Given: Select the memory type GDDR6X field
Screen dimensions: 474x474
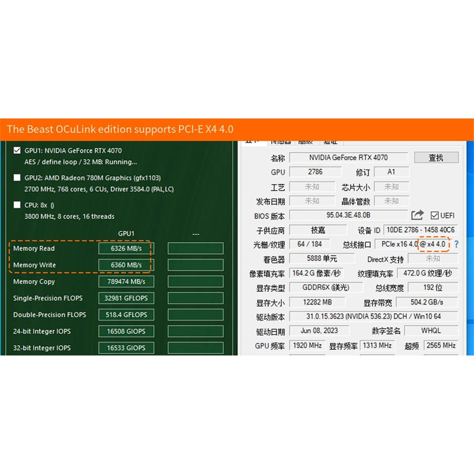Looking at the screenshot, I should 326,288.
